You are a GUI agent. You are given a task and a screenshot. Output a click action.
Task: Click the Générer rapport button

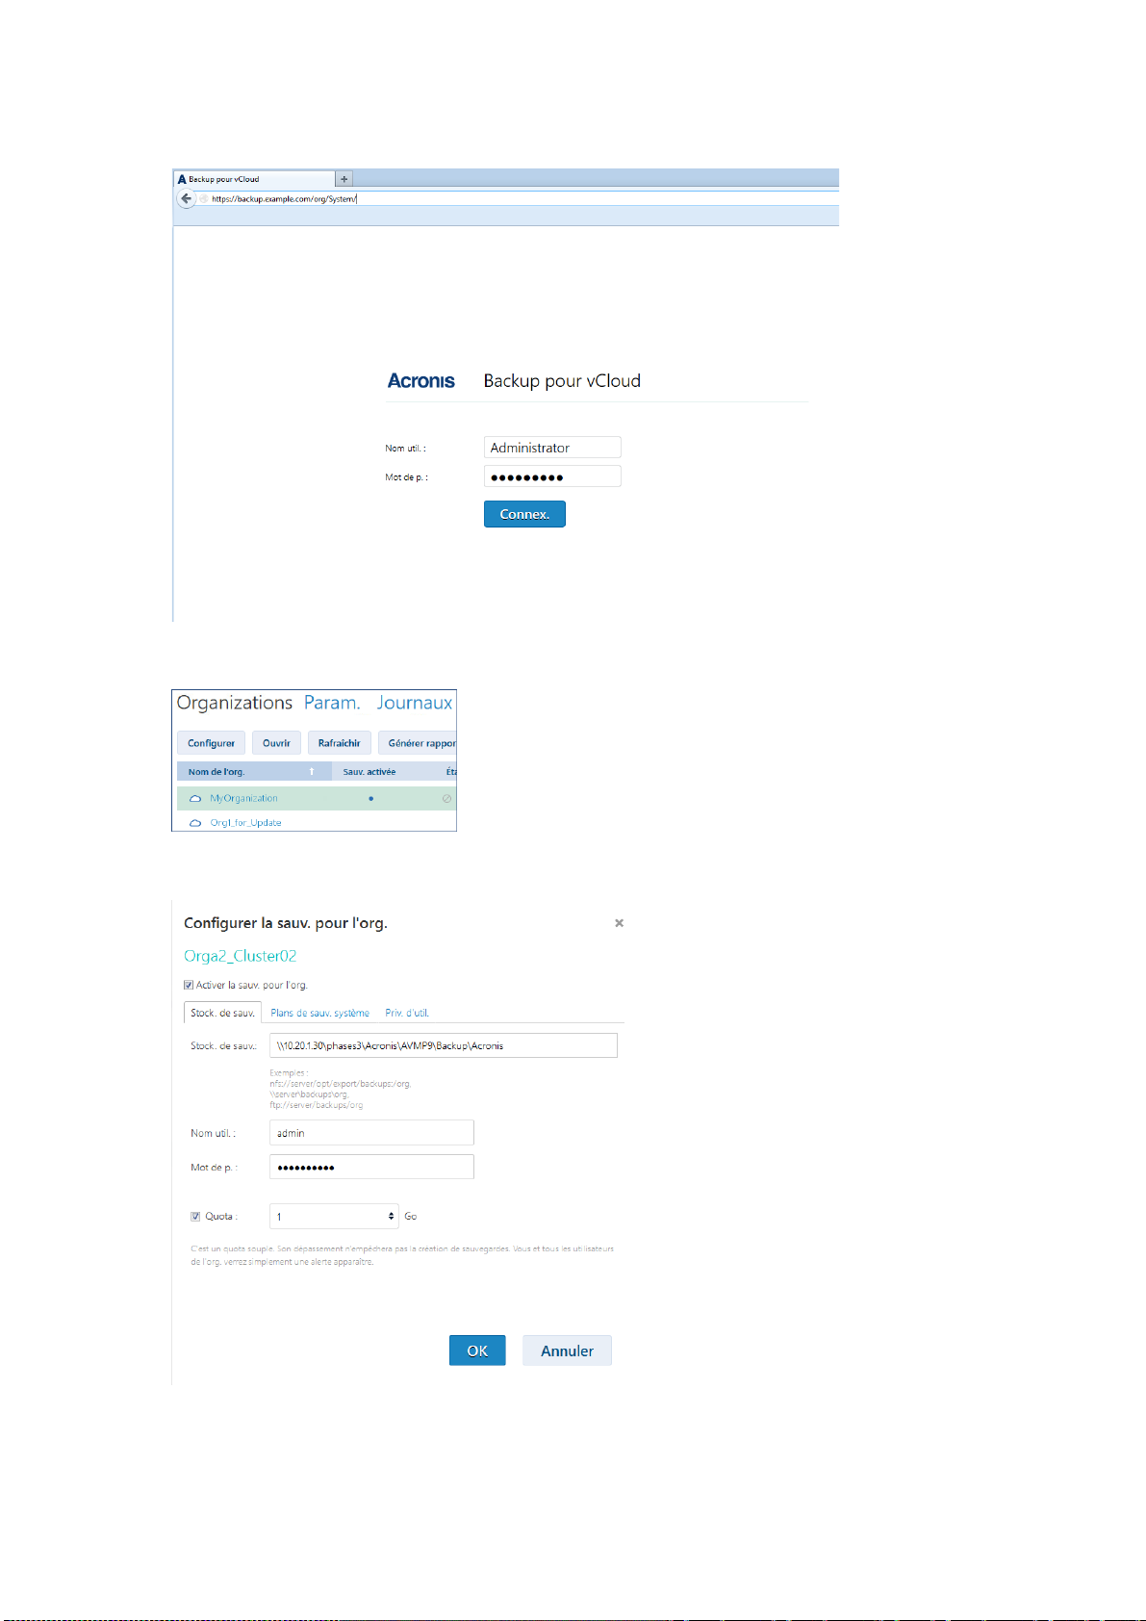(418, 743)
